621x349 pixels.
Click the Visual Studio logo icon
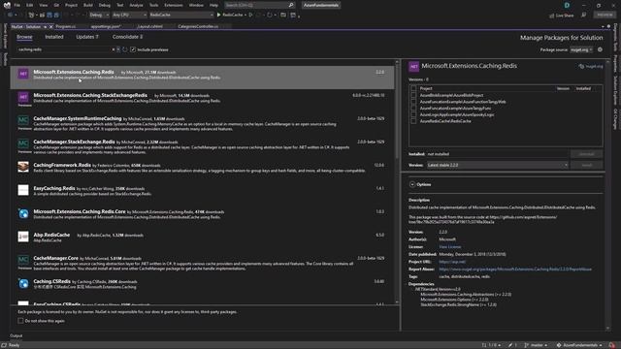[x=7, y=5]
